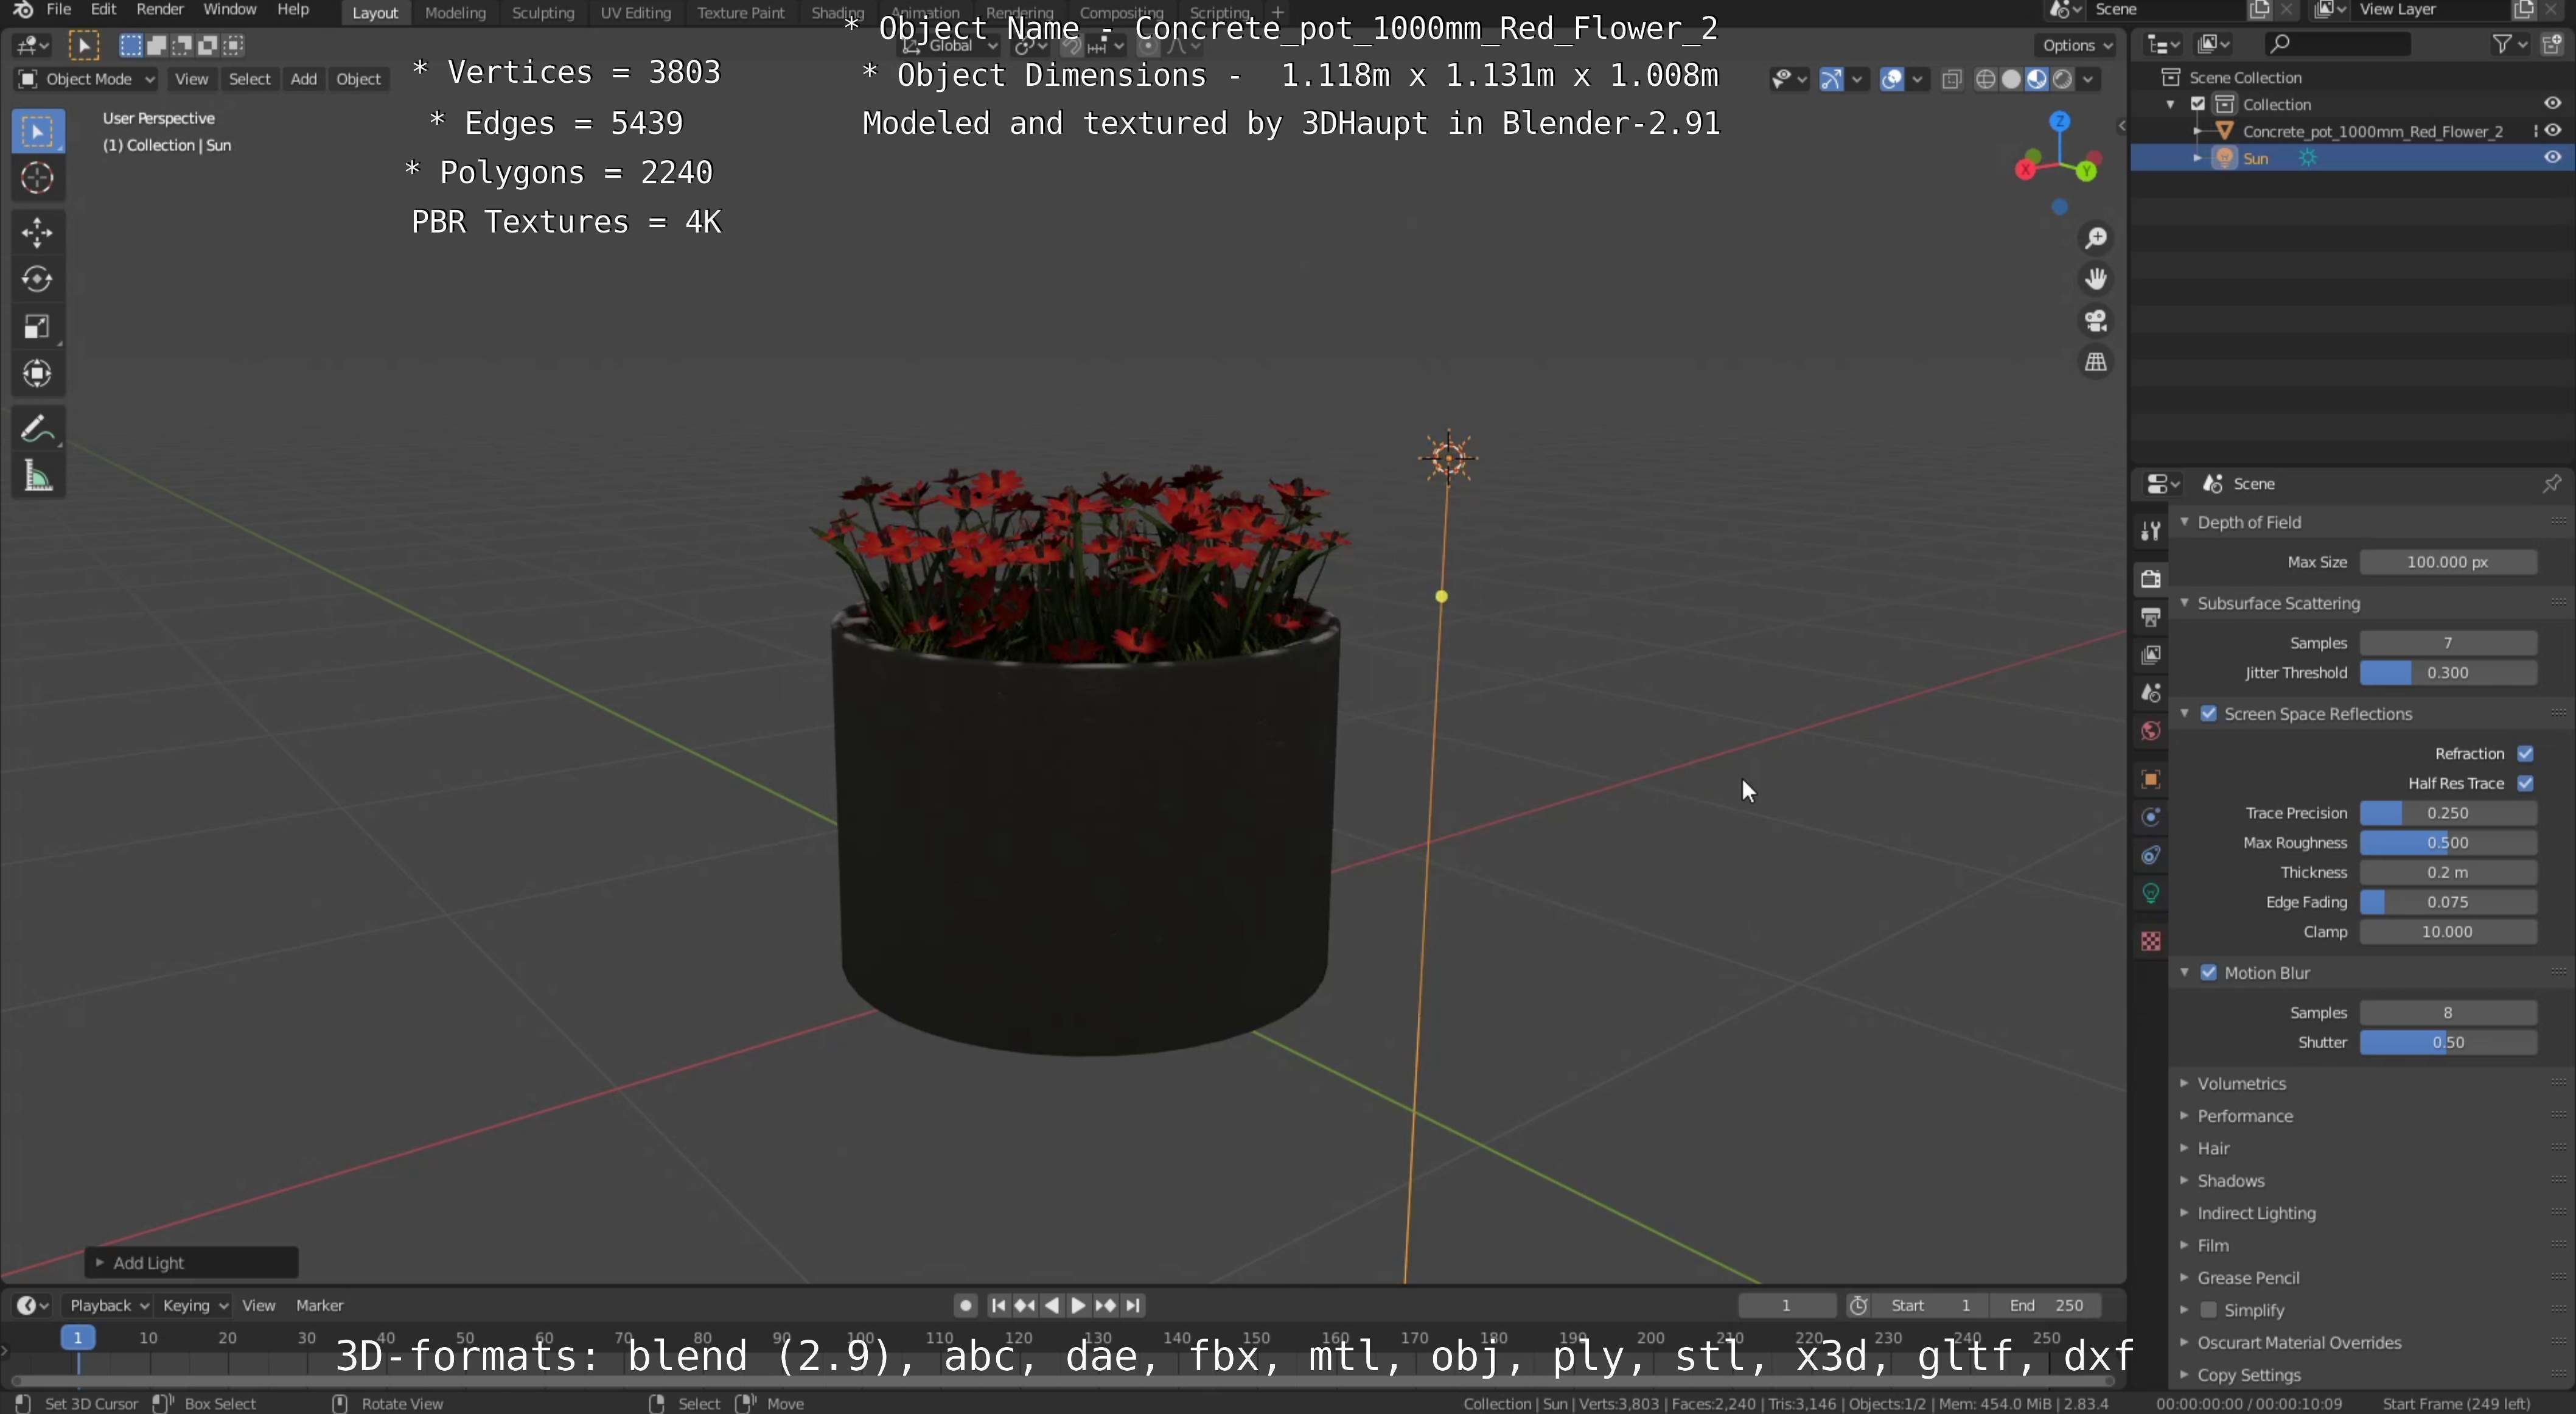Image resolution: width=2576 pixels, height=1414 pixels.
Task: Select the Select Box tool
Action: (38, 132)
